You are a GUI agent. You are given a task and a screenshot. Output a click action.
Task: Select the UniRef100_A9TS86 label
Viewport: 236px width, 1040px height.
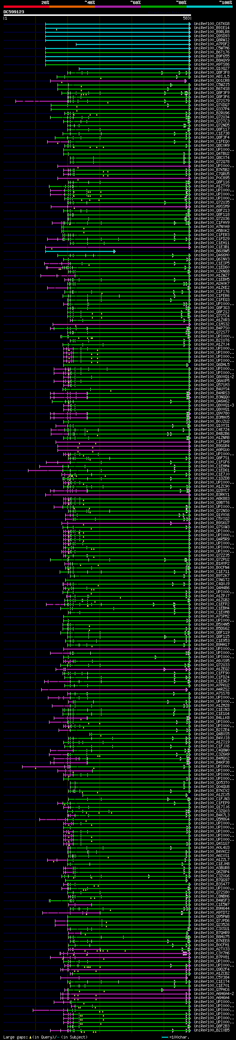212,64
